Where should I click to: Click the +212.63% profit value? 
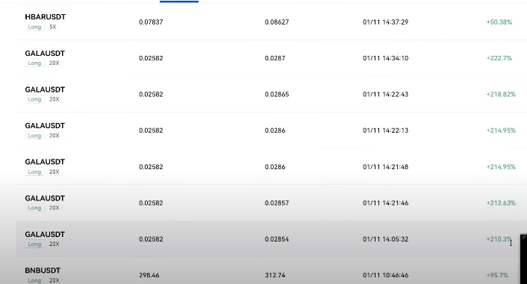point(501,203)
